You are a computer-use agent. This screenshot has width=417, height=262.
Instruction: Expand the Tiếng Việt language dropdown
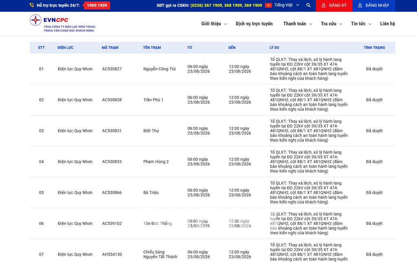point(286,5)
